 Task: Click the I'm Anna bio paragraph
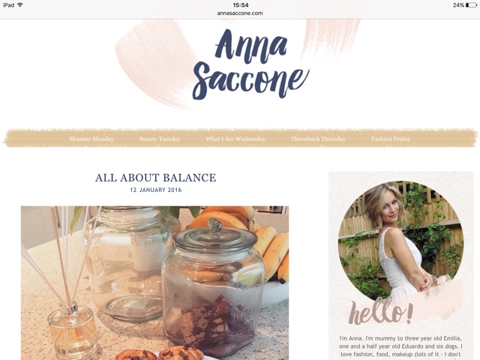coord(400,346)
